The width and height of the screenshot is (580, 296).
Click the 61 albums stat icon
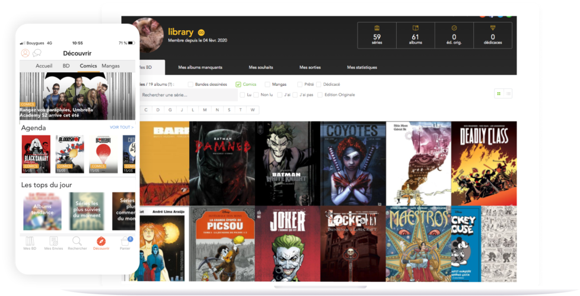coord(415,28)
